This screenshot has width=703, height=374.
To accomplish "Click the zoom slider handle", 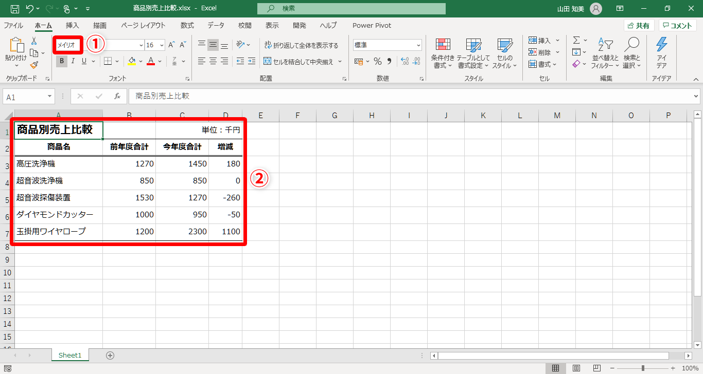I will (643, 368).
